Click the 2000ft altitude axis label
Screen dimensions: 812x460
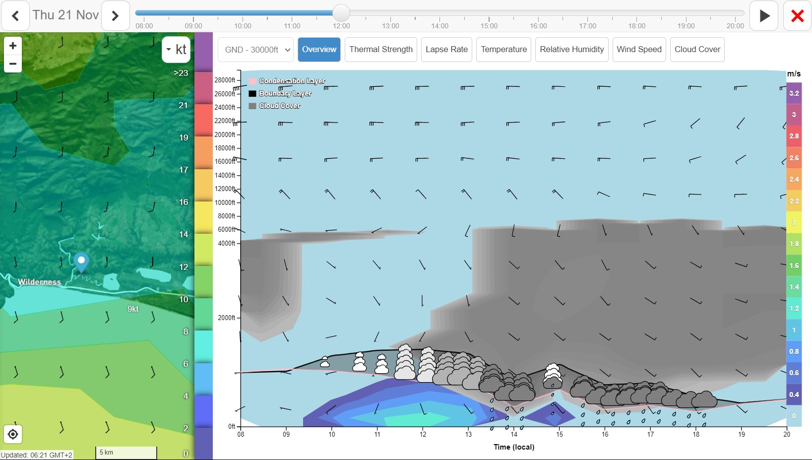(226, 318)
